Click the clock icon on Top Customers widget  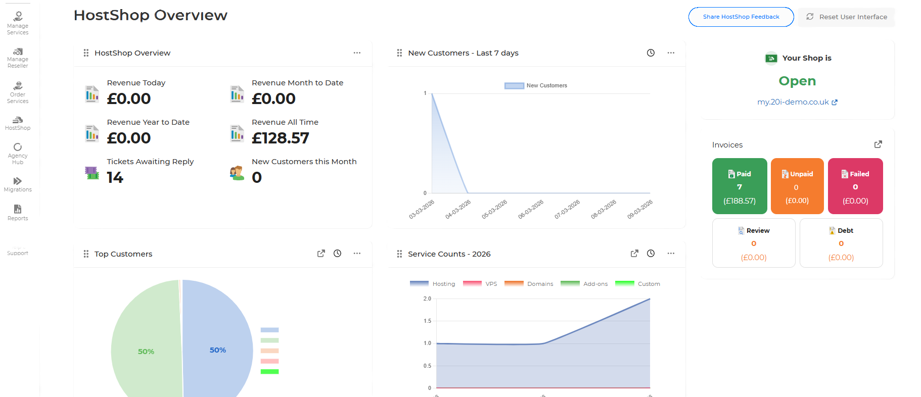point(337,254)
